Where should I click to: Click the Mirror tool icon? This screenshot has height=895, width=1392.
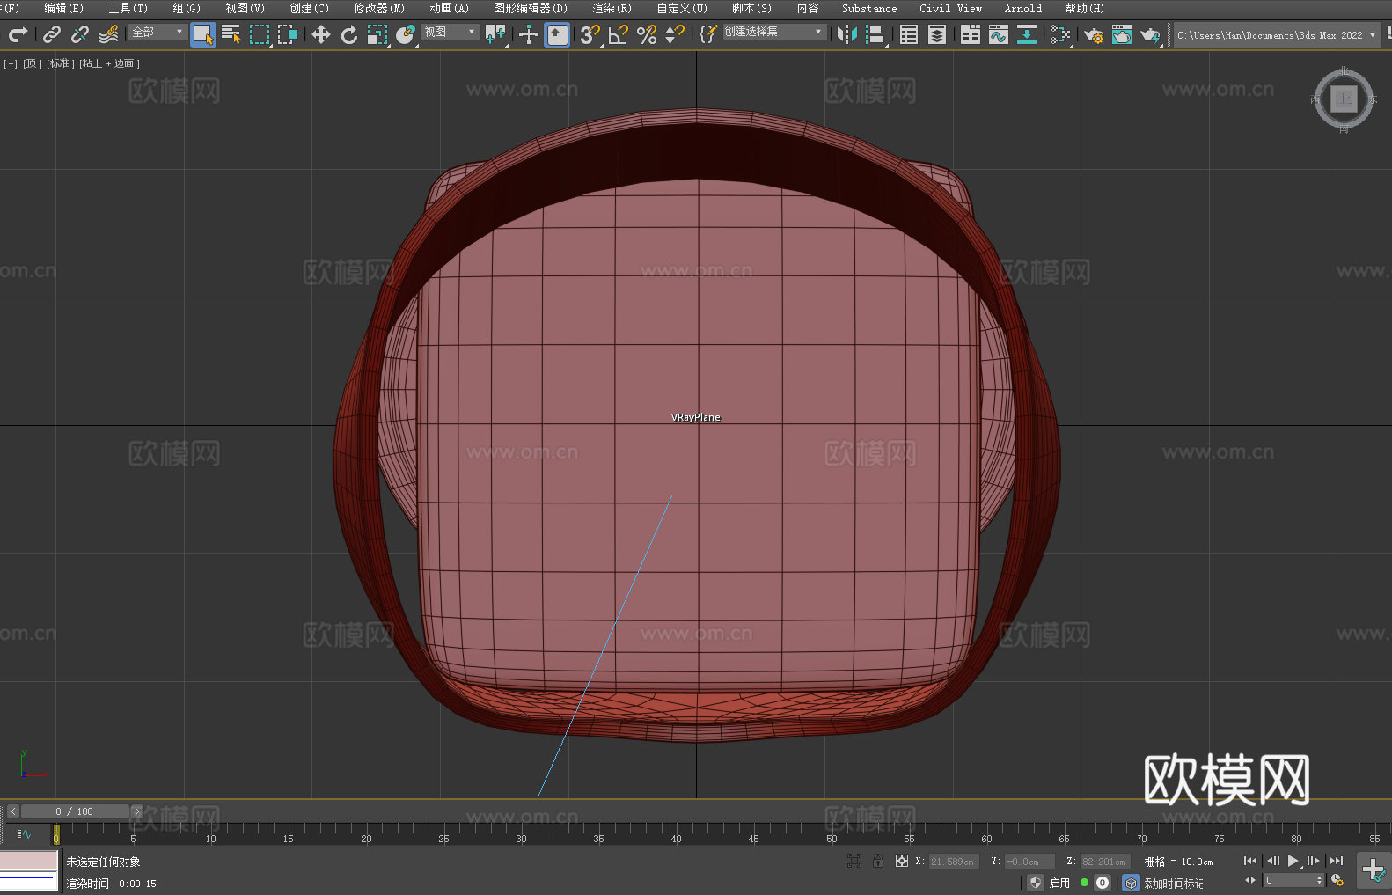coord(847,34)
